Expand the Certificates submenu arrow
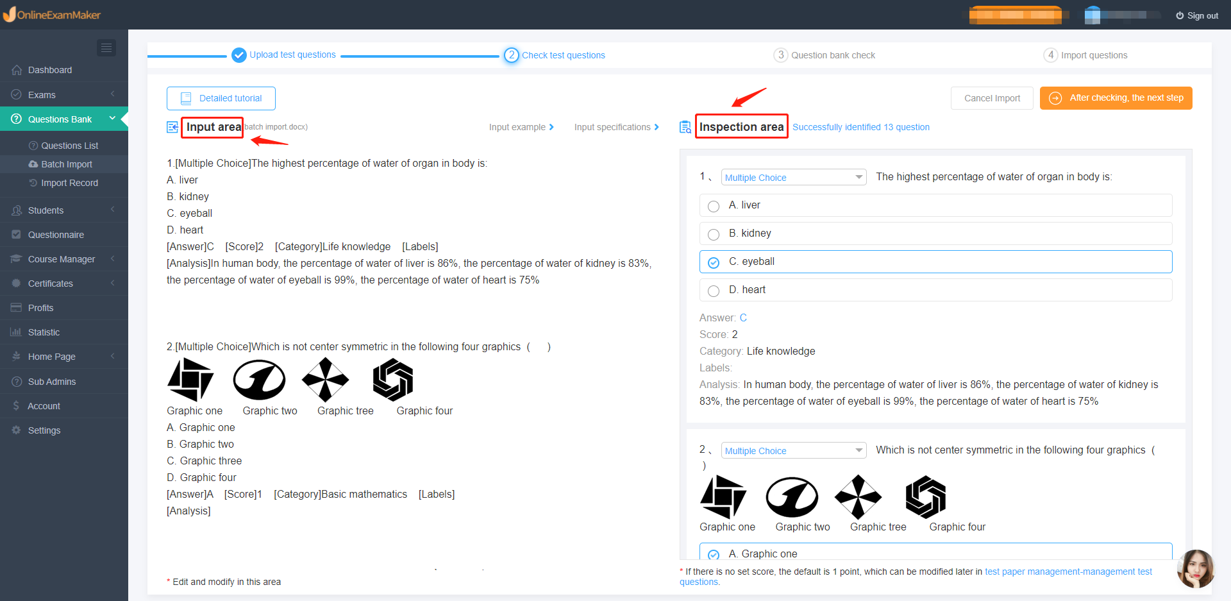 [113, 284]
